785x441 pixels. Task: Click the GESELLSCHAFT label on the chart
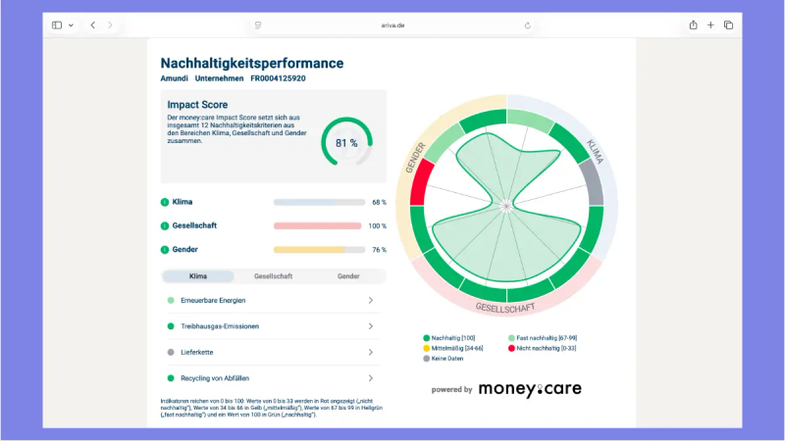click(505, 308)
